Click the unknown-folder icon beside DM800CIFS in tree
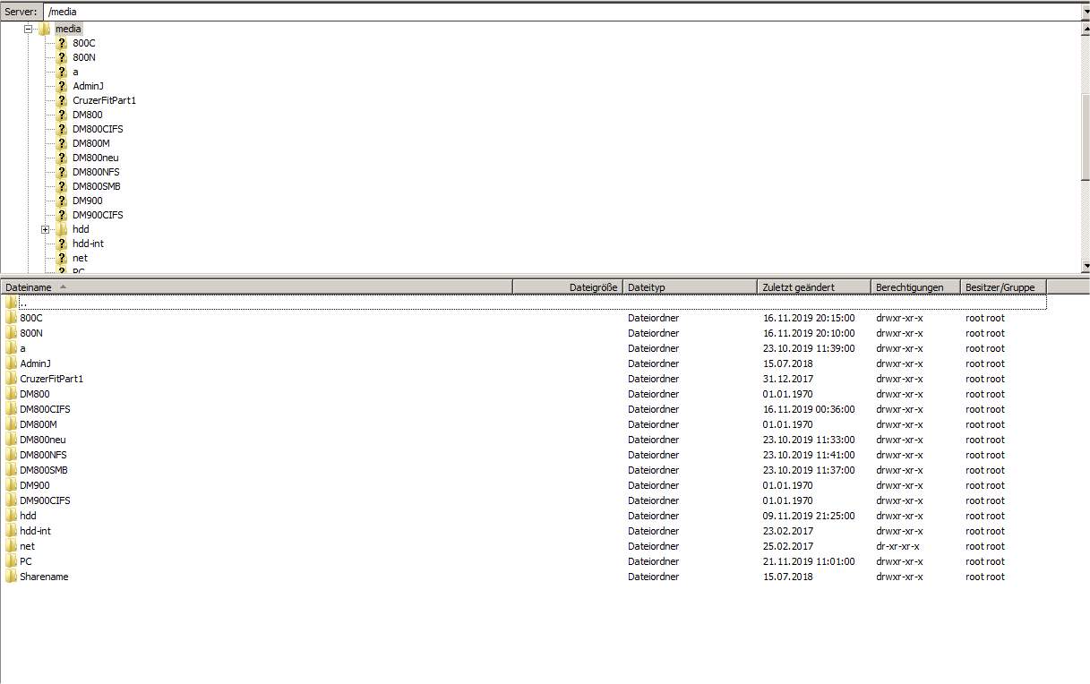The image size is (1090, 684). (x=62, y=129)
